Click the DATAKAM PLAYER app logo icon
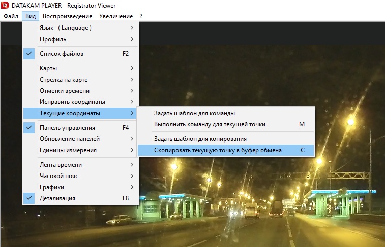The width and height of the screenshot is (385, 247). coord(6,6)
